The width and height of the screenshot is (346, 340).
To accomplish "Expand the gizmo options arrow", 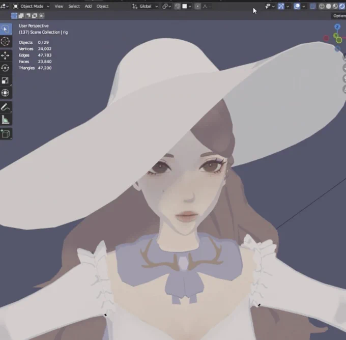I will tap(287, 7).
